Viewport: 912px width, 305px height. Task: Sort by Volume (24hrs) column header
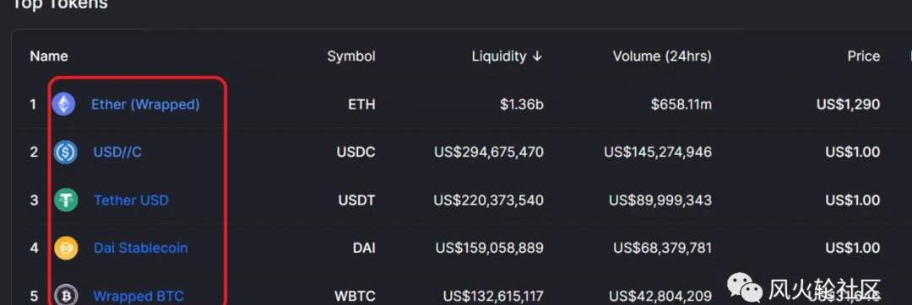pyautogui.click(x=662, y=56)
